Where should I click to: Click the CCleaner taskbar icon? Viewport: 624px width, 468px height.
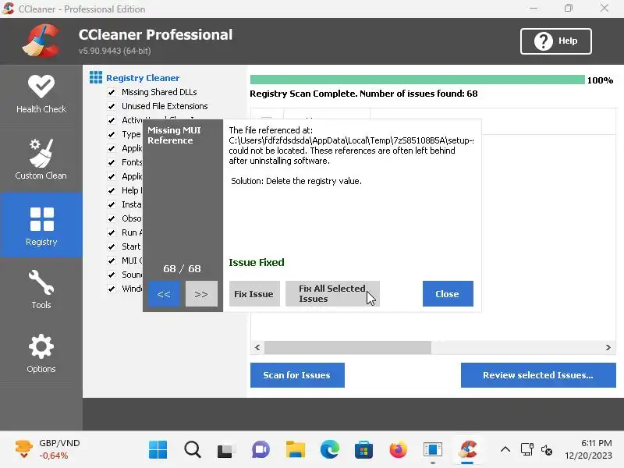pyautogui.click(x=467, y=450)
